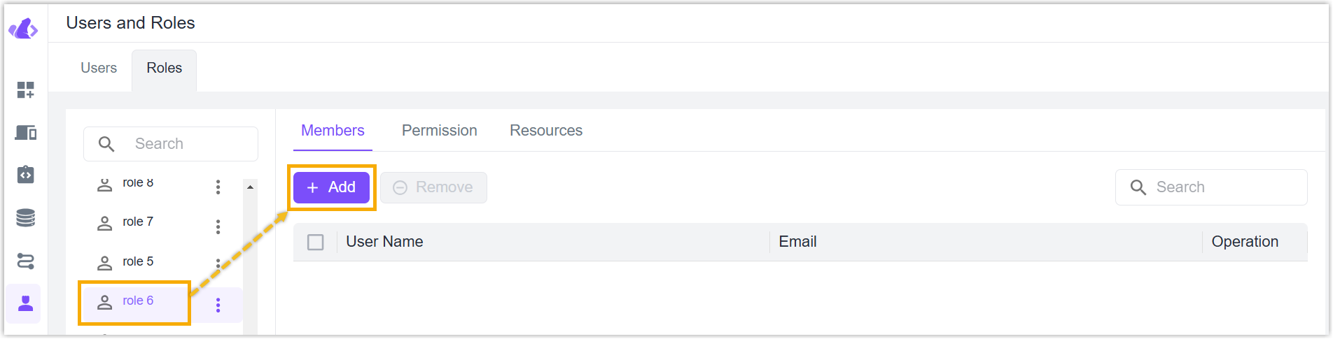Click the app logo at top left
The height and width of the screenshot is (339, 1333).
coord(23,29)
